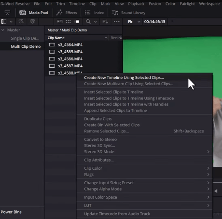Select clip s3_4584.MP4
The height and width of the screenshot is (219, 222).
(70, 44)
